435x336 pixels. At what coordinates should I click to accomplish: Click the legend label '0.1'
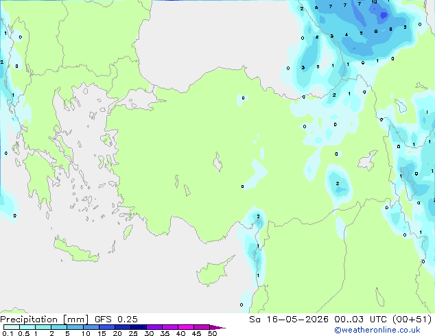(8, 333)
